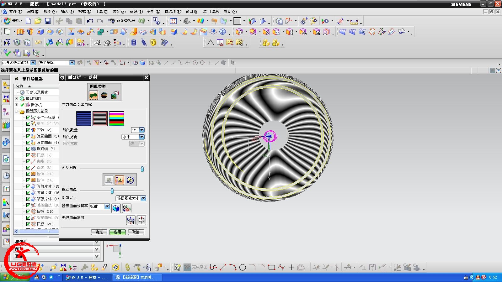Uncheck the 偏置曲面 (3) checkbox
This screenshot has height=282, width=502.
pos(28,136)
